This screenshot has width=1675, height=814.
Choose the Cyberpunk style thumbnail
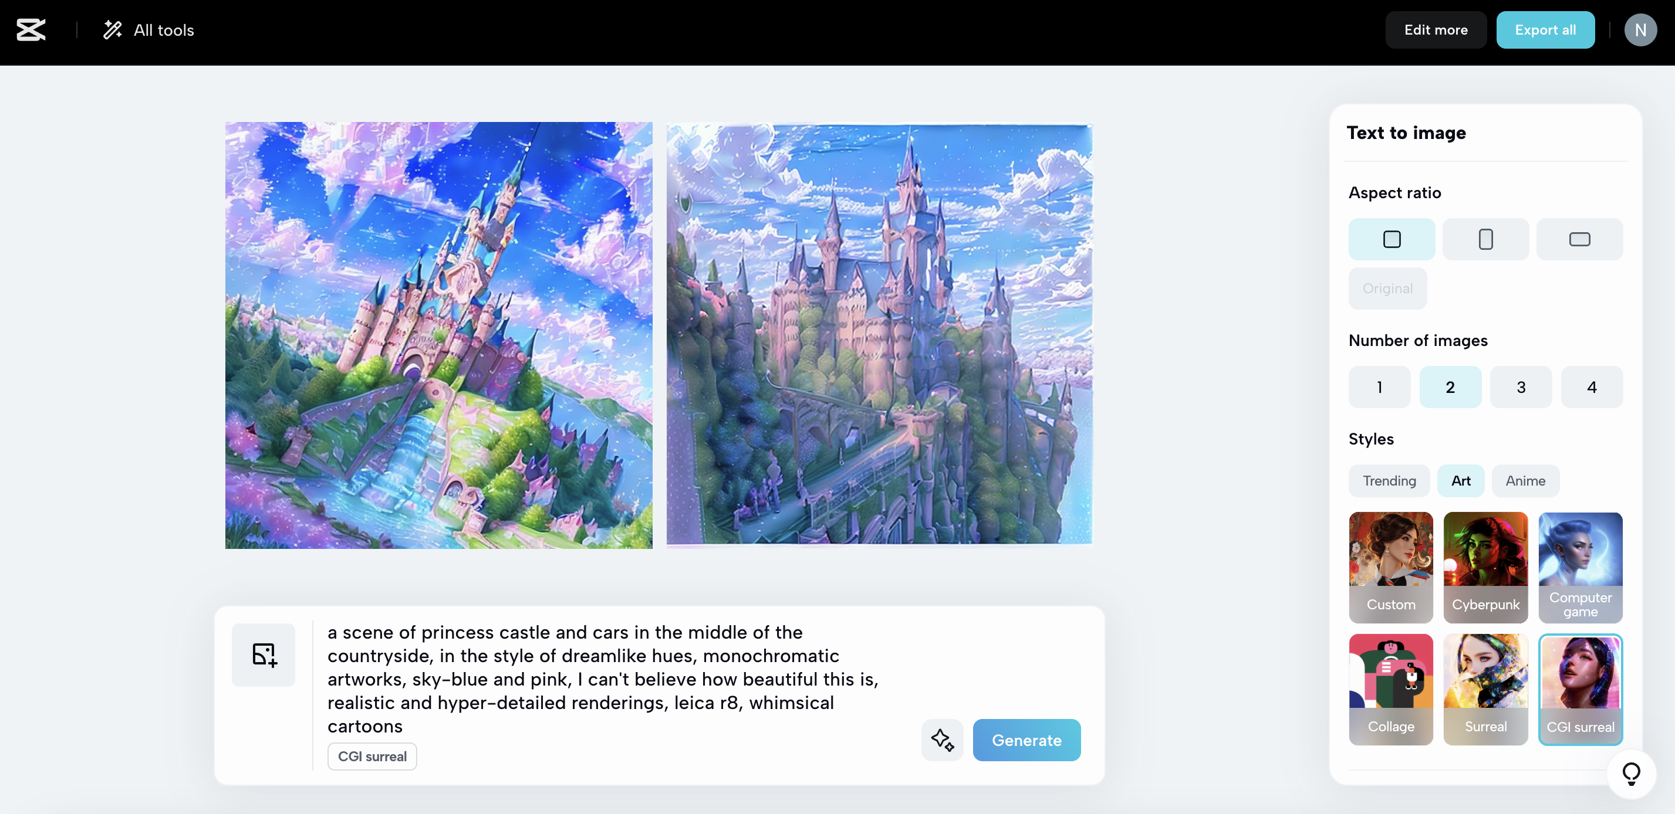click(1485, 567)
